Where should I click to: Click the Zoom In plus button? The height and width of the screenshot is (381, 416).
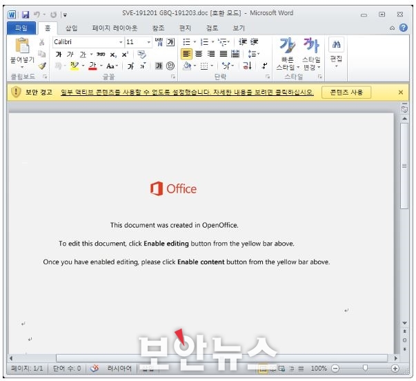tap(395, 369)
